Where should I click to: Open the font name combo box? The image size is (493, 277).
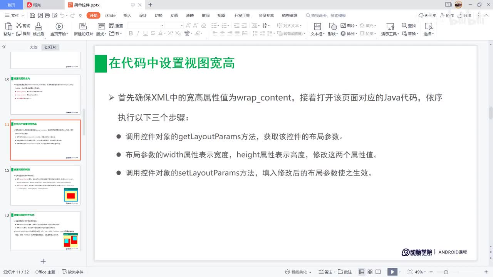tap(146, 25)
